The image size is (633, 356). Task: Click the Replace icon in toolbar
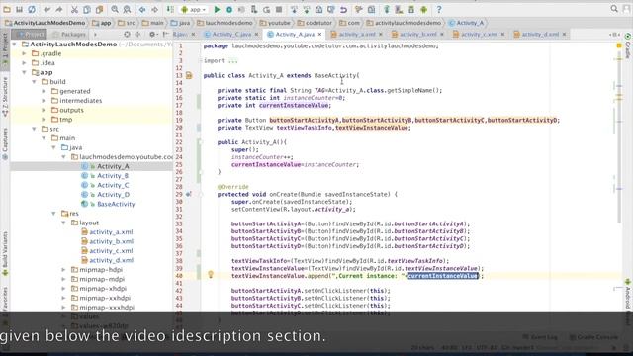click(127, 9)
